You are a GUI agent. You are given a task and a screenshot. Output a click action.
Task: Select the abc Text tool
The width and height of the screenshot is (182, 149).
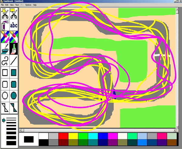click(x=14, y=25)
